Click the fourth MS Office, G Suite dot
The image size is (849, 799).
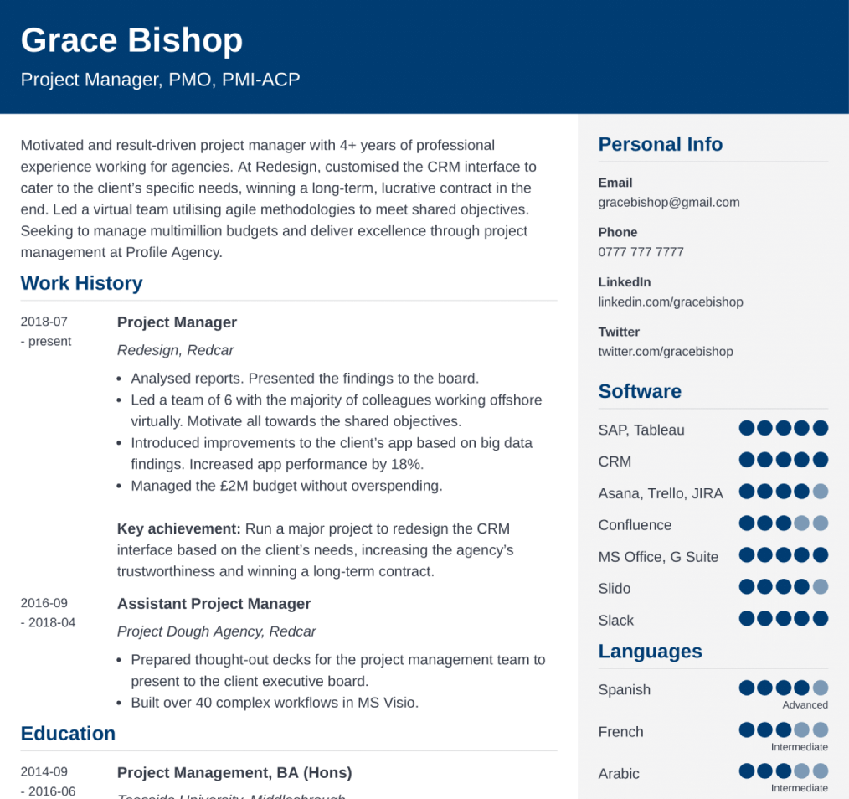[x=802, y=554]
